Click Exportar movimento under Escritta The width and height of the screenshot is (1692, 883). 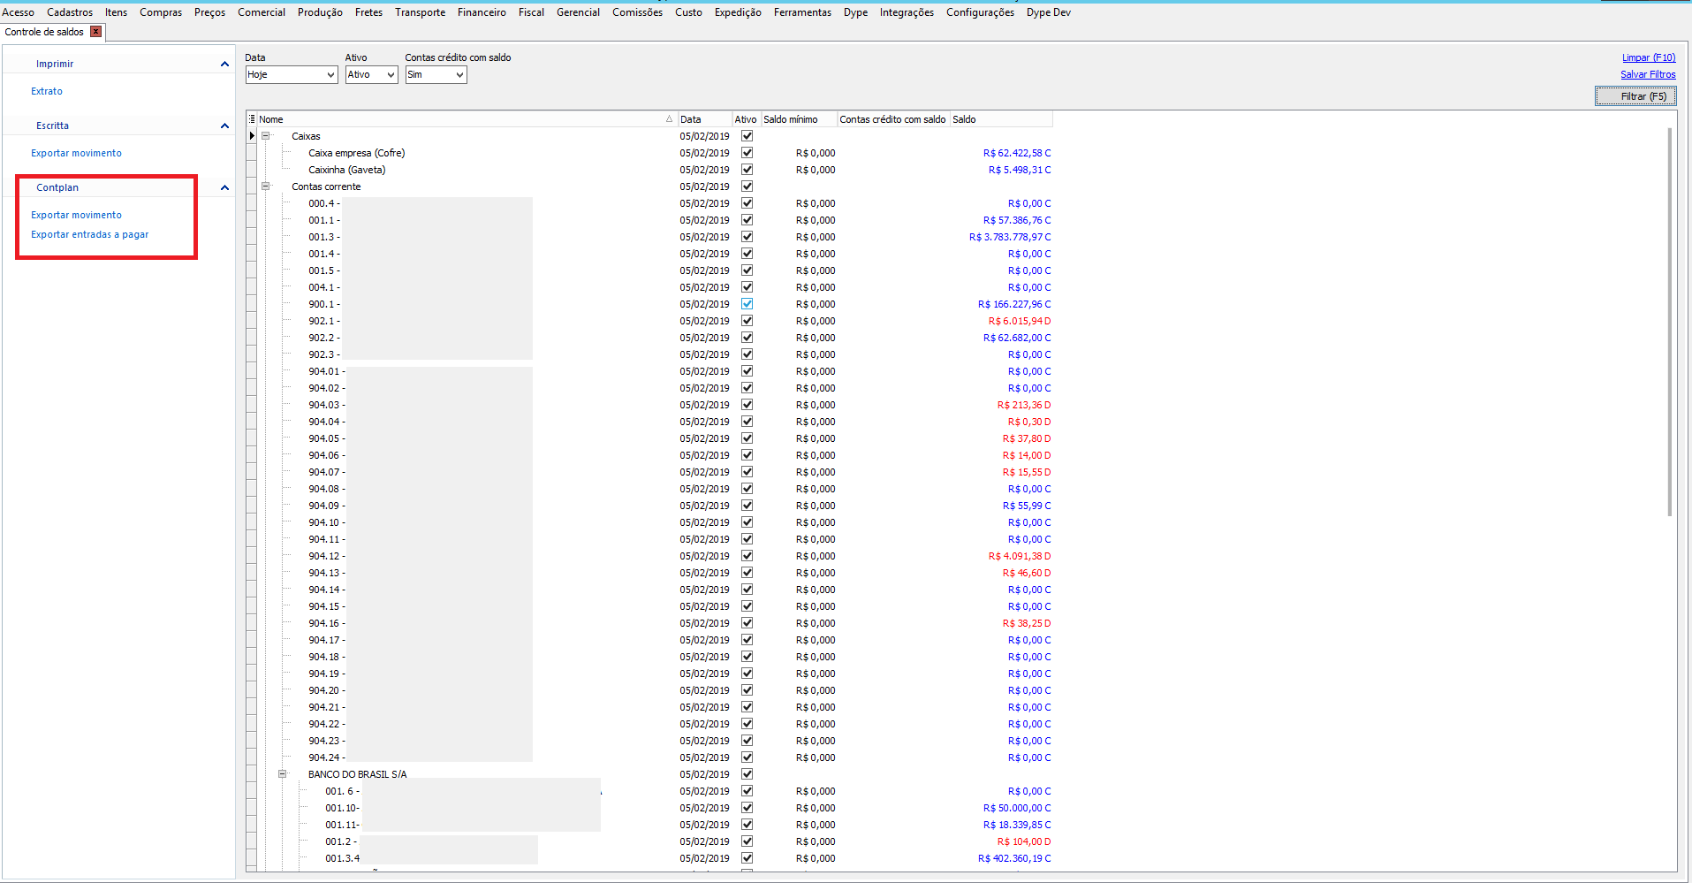coord(76,153)
